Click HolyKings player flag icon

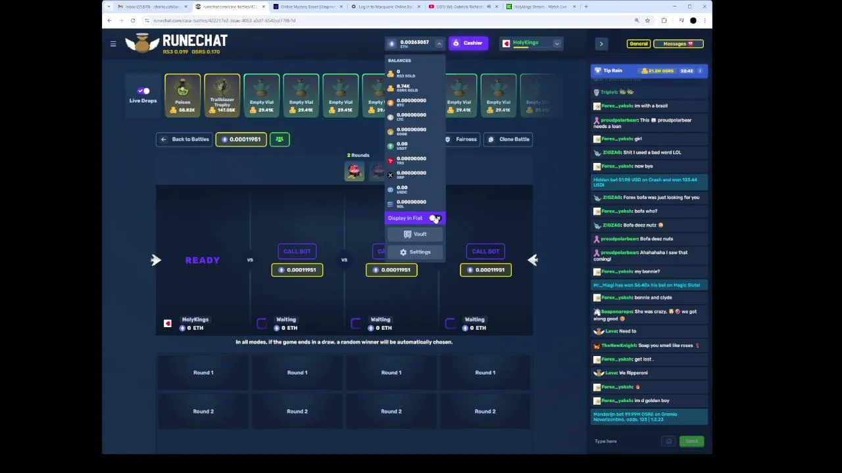pyautogui.click(x=168, y=323)
